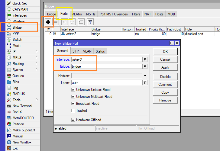The height and width of the screenshot is (151, 220).
Task: Switch to the VLANs tab
Action: (x=77, y=14)
